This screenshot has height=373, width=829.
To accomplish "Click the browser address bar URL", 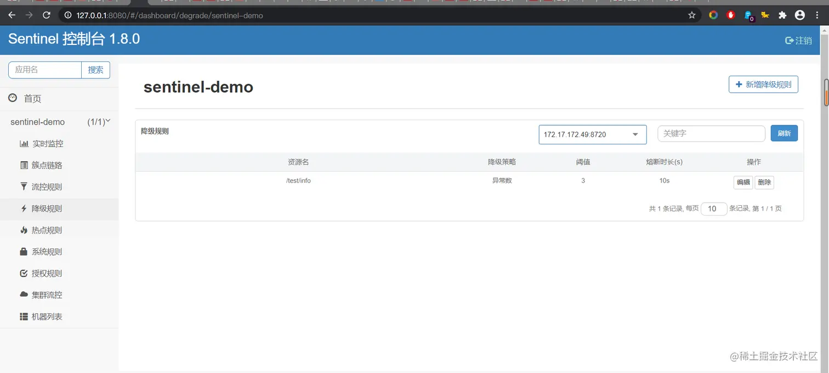I will click(169, 15).
